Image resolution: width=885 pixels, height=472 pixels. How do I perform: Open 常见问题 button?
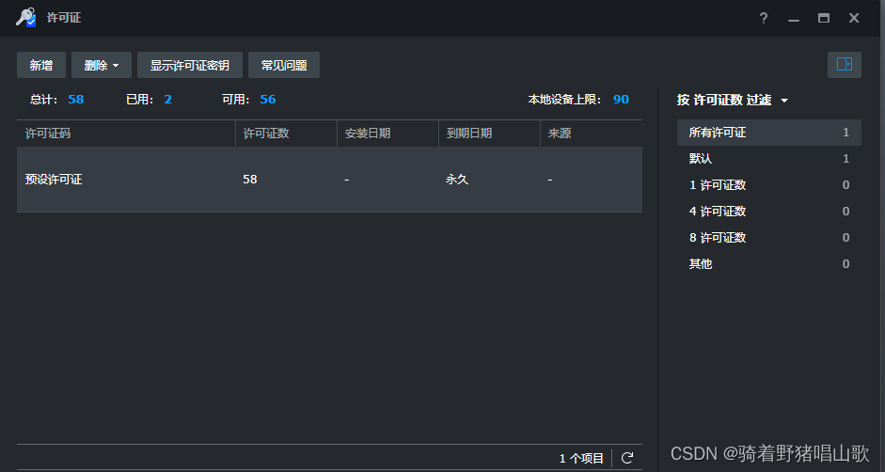click(x=284, y=65)
